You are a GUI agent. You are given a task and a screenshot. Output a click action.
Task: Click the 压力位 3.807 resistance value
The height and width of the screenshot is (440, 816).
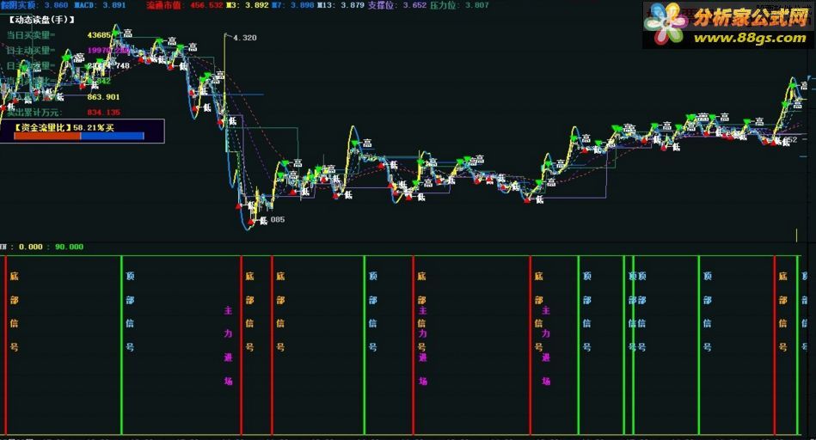[x=459, y=5]
